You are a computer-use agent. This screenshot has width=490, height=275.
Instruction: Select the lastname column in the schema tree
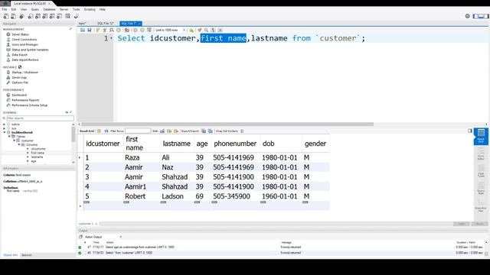click(x=37, y=157)
